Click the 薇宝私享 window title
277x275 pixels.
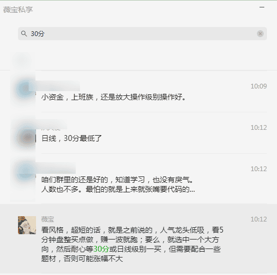(x=18, y=10)
